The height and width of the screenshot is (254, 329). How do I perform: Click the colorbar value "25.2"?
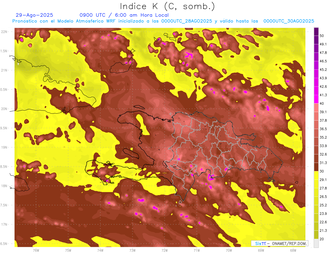[x=323, y=205]
